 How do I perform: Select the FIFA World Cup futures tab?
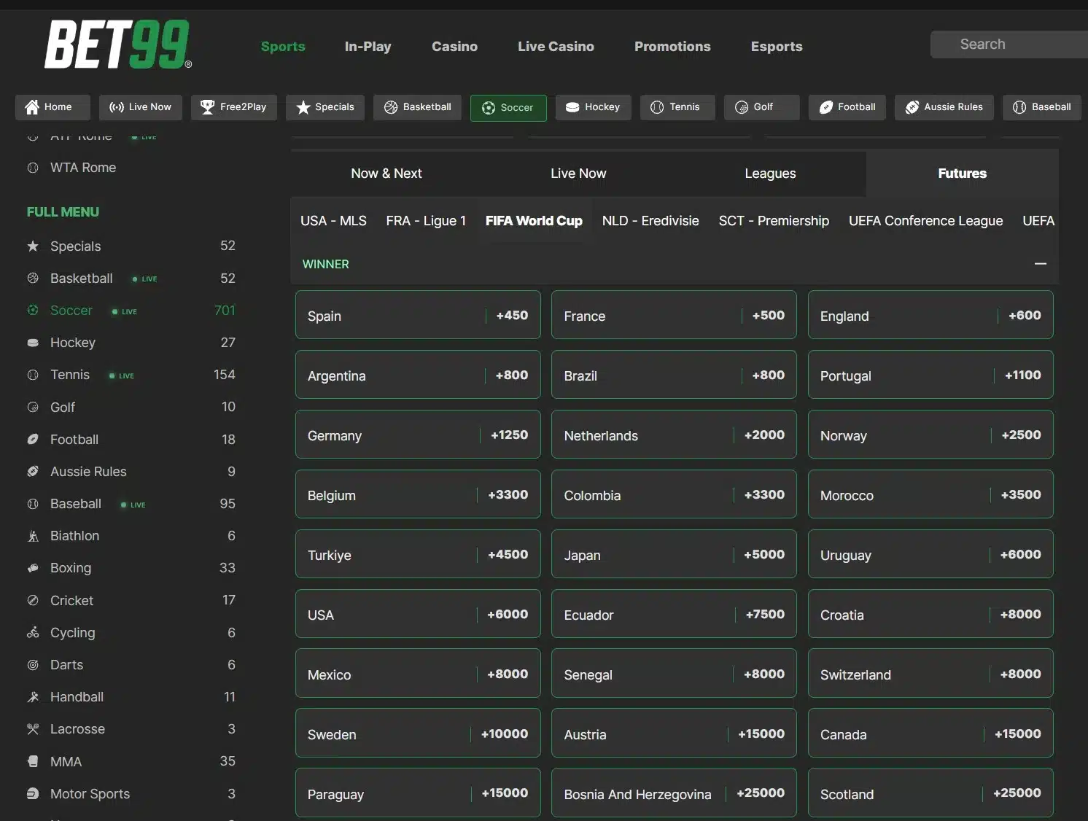[534, 221]
